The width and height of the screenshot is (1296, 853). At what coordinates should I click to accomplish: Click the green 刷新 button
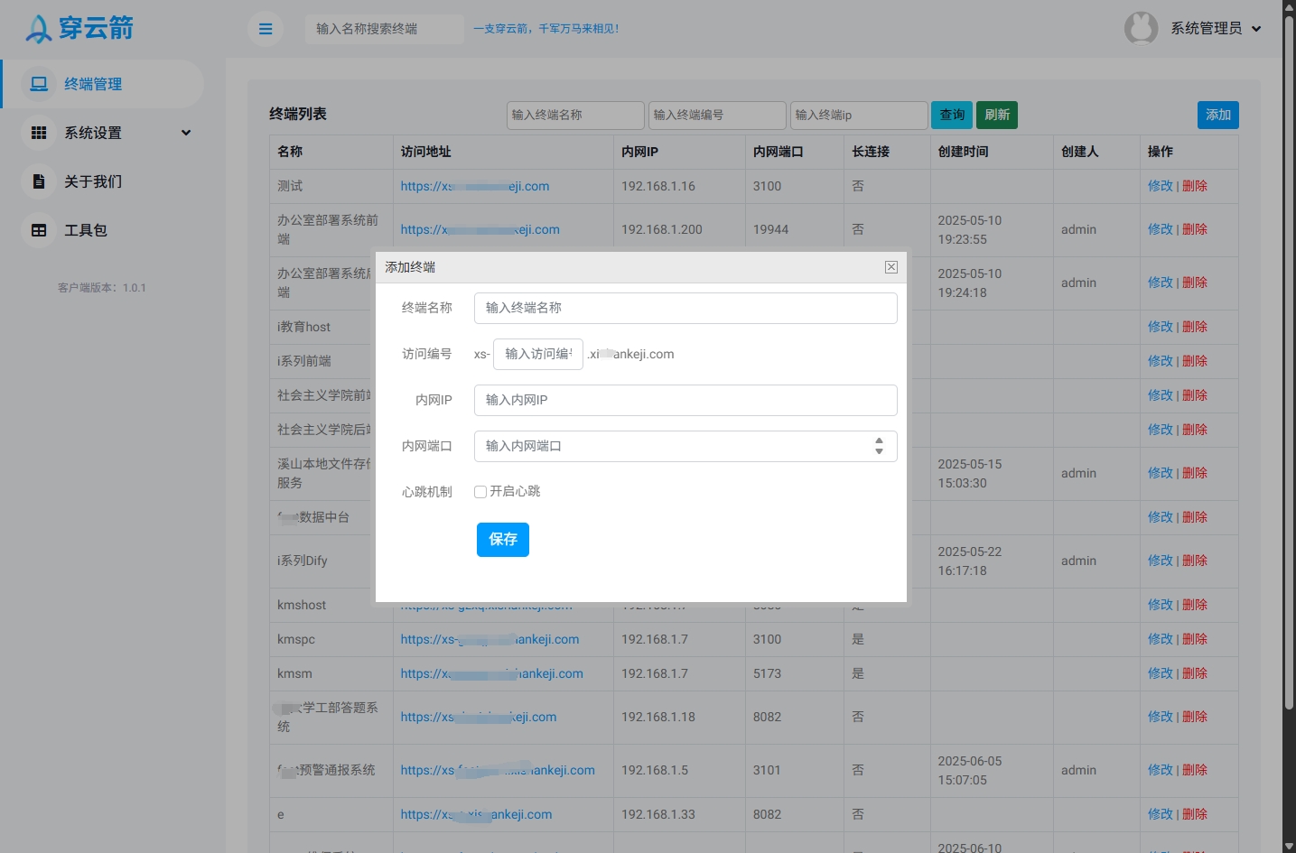click(997, 115)
